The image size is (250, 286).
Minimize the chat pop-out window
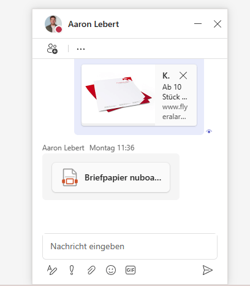pos(198,24)
